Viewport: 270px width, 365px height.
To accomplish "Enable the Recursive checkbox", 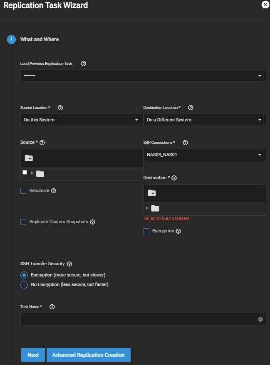I will (x=23, y=191).
